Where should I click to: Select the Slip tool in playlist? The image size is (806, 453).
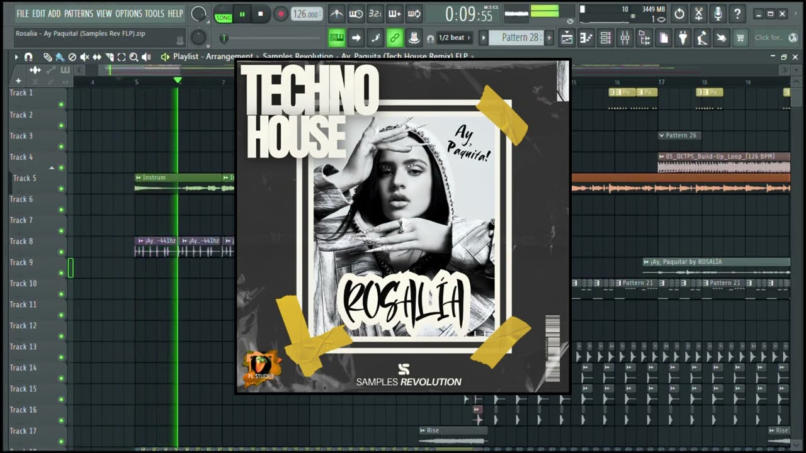point(97,57)
